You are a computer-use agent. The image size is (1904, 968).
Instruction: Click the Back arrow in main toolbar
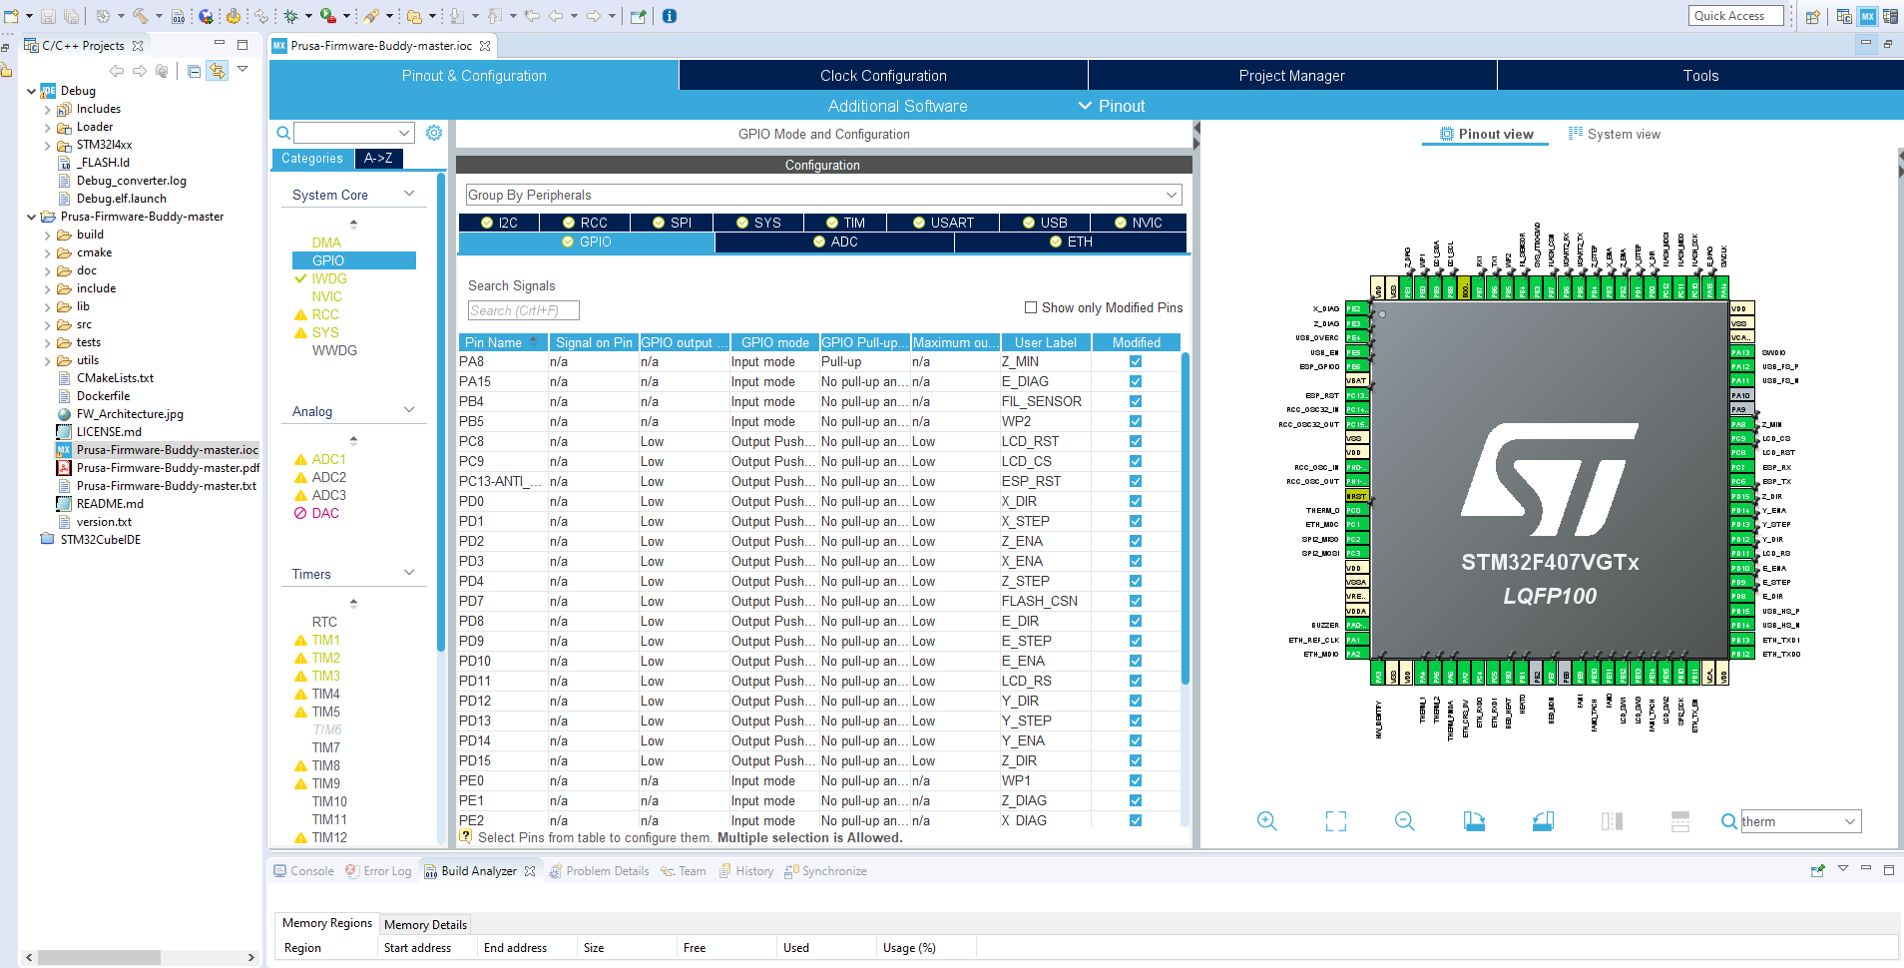coord(556,16)
